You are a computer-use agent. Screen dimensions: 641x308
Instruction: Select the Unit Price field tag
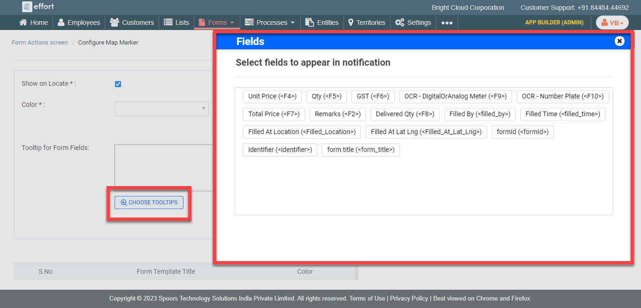272,96
